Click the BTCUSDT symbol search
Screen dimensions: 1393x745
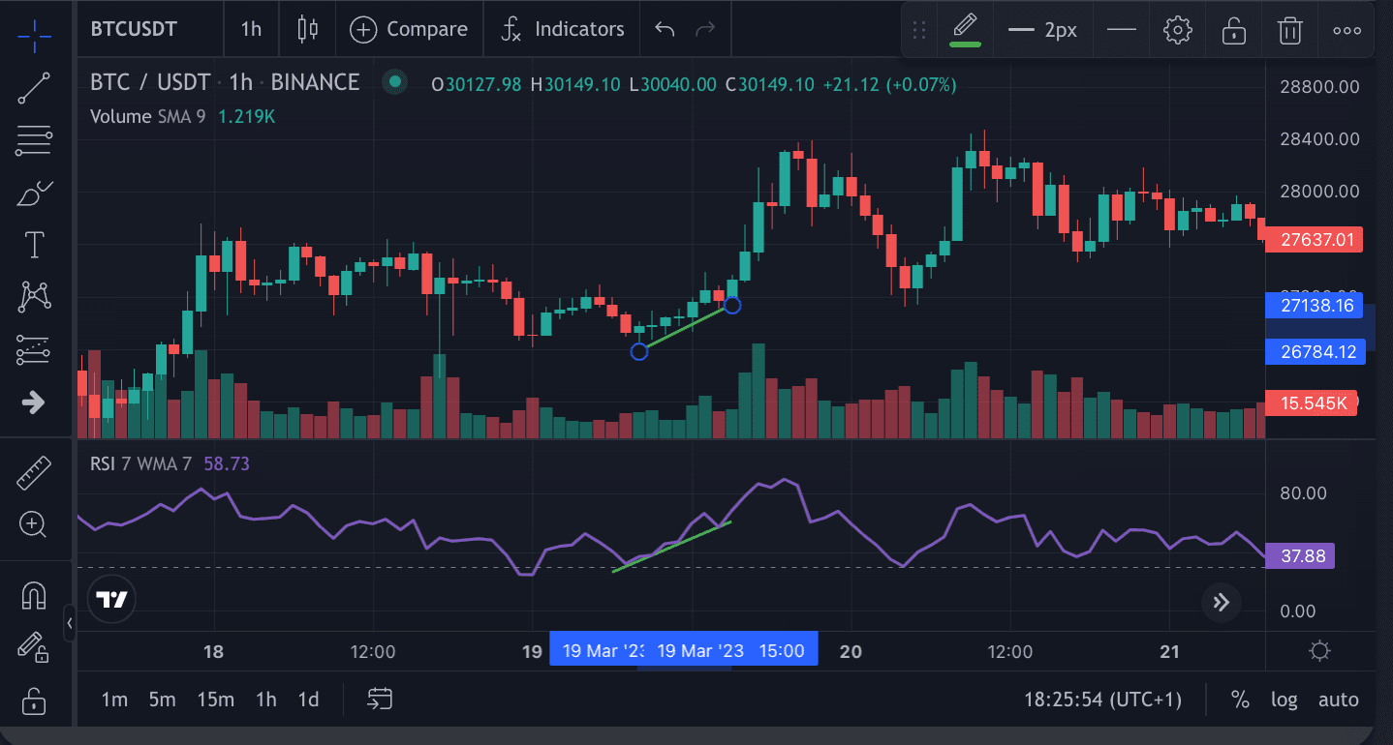[134, 29]
